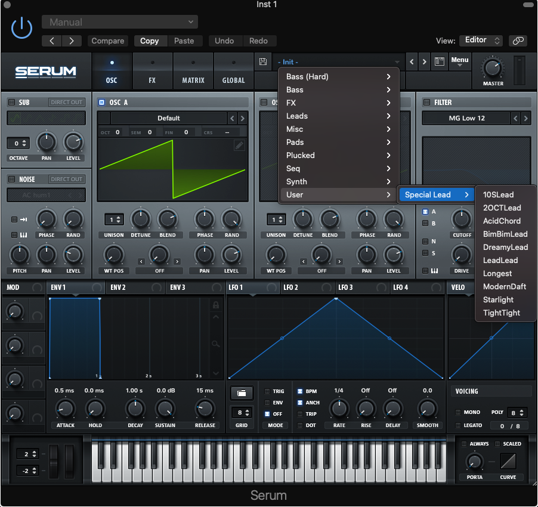Expand the Menu dropdown in Serum
Image resolution: width=538 pixels, height=507 pixels.
[x=459, y=62]
